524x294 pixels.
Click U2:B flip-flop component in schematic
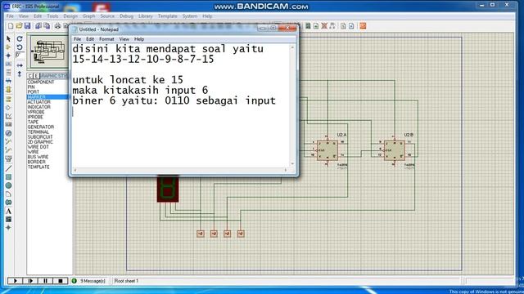pos(395,150)
